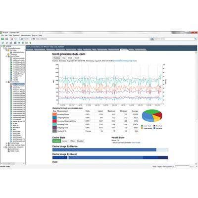Click the Home icon in navigation bar
The height and width of the screenshot is (198, 198).
(12, 39)
